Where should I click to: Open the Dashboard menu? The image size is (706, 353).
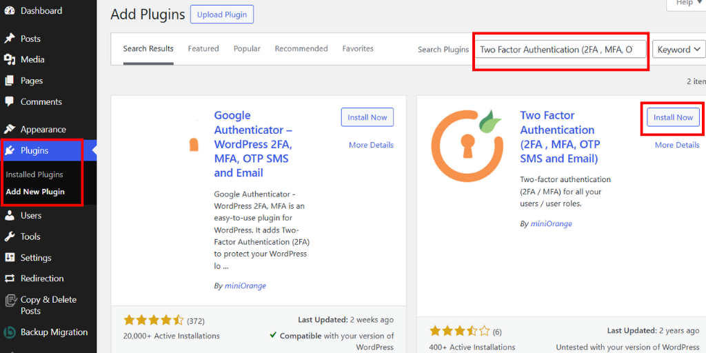41,10
